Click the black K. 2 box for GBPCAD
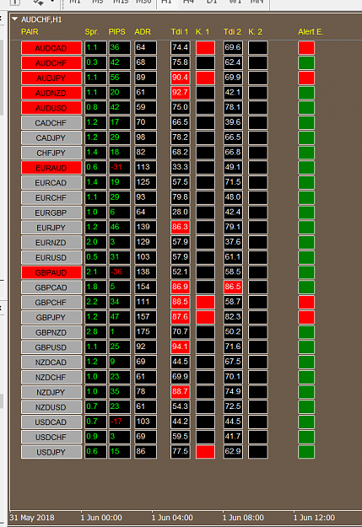 [257, 288]
